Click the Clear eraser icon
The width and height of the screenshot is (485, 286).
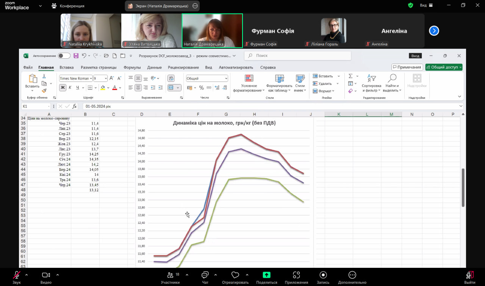click(350, 91)
